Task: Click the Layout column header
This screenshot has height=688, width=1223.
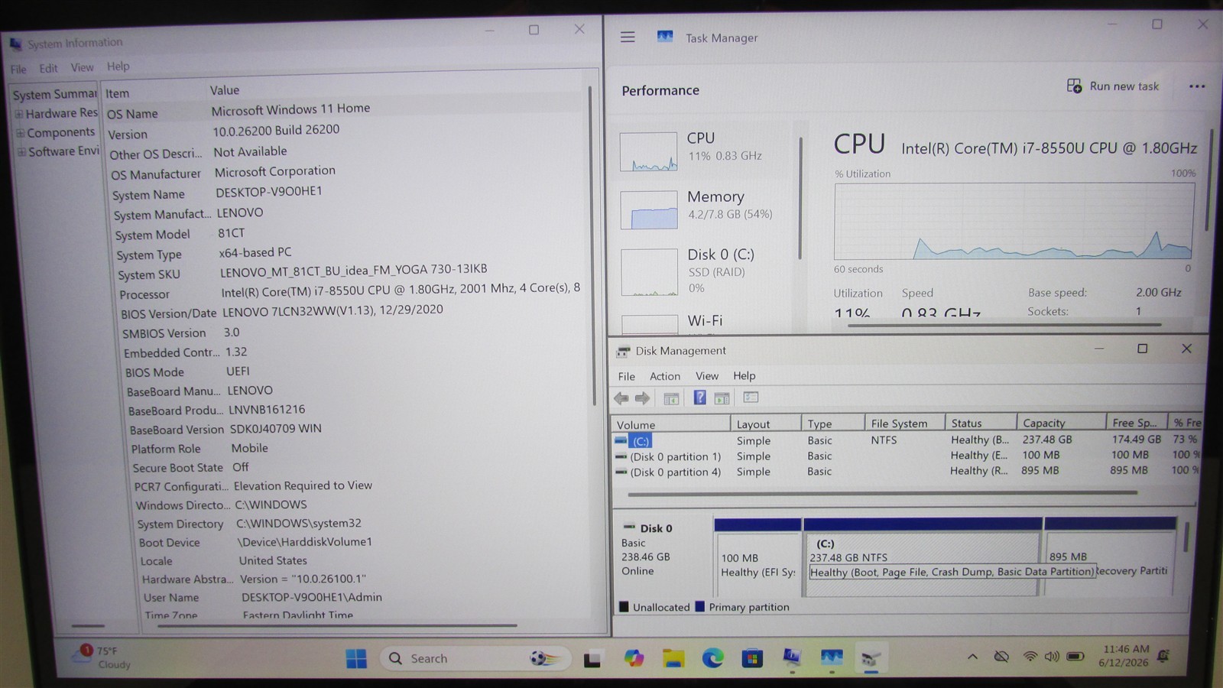Action: click(x=765, y=424)
